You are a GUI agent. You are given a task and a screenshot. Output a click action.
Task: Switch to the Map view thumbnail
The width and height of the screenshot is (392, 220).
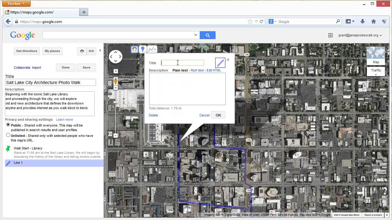pos(376,56)
